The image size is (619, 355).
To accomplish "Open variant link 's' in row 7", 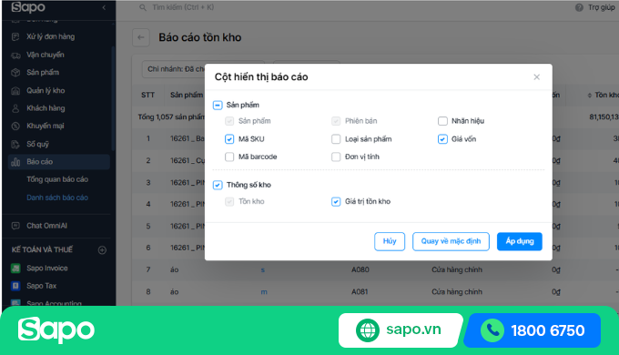I will click(x=263, y=270).
